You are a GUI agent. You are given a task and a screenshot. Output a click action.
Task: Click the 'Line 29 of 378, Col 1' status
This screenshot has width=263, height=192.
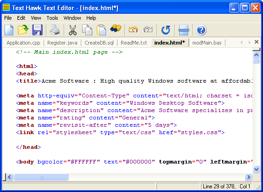[x=226, y=186]
